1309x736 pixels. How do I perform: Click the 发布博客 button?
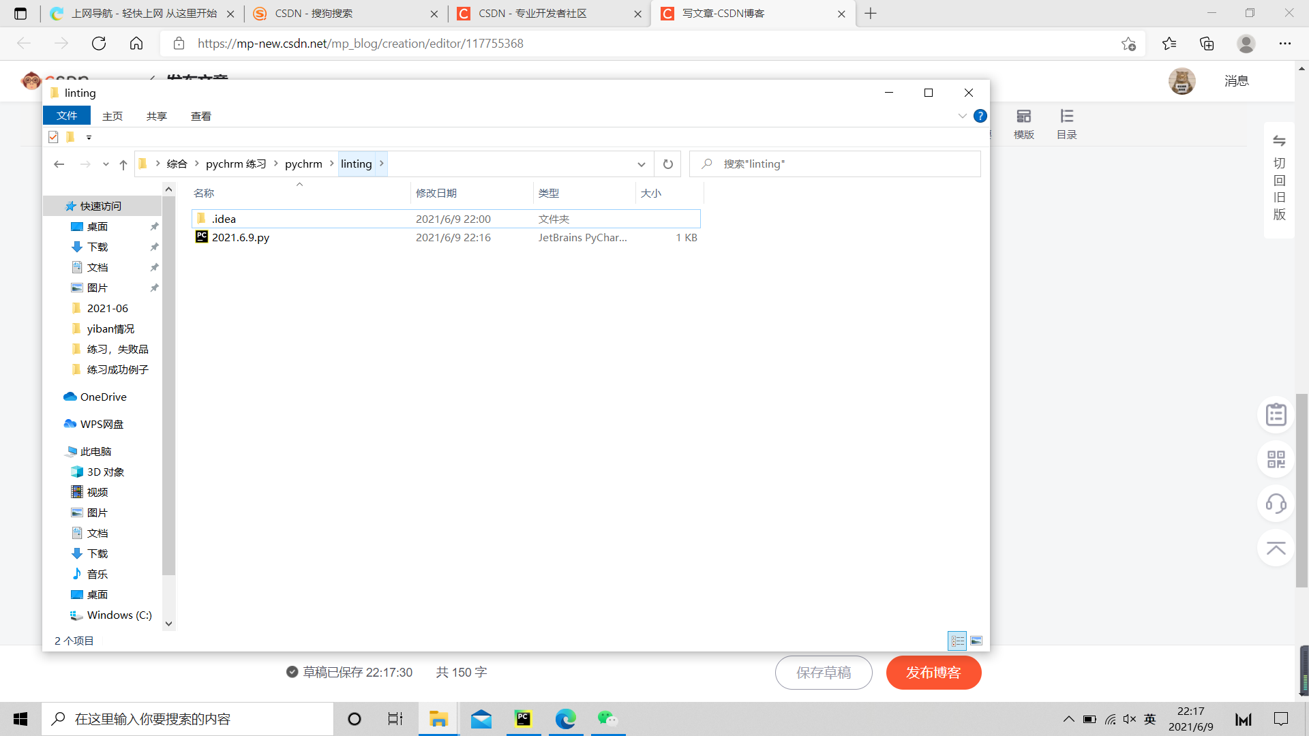[x=933, y=672]
